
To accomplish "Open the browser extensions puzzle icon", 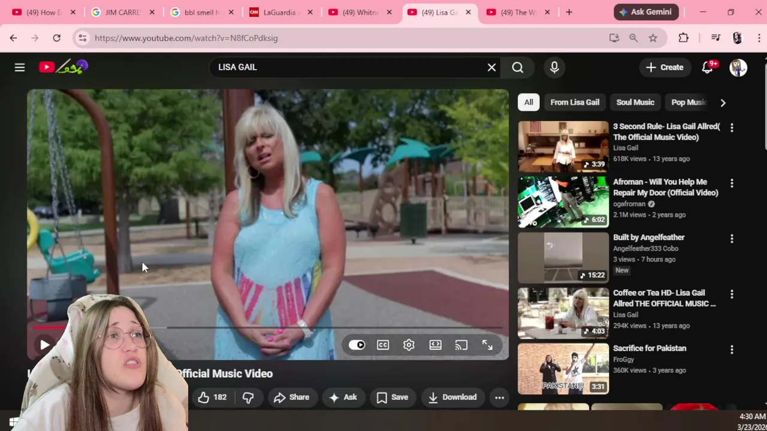I will point(684,38).
